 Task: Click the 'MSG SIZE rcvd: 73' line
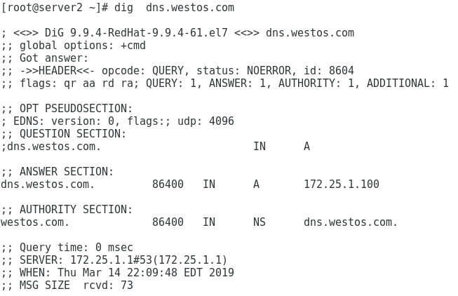click(x=67, y=285)
